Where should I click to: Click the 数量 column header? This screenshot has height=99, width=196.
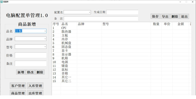point(156,24)
